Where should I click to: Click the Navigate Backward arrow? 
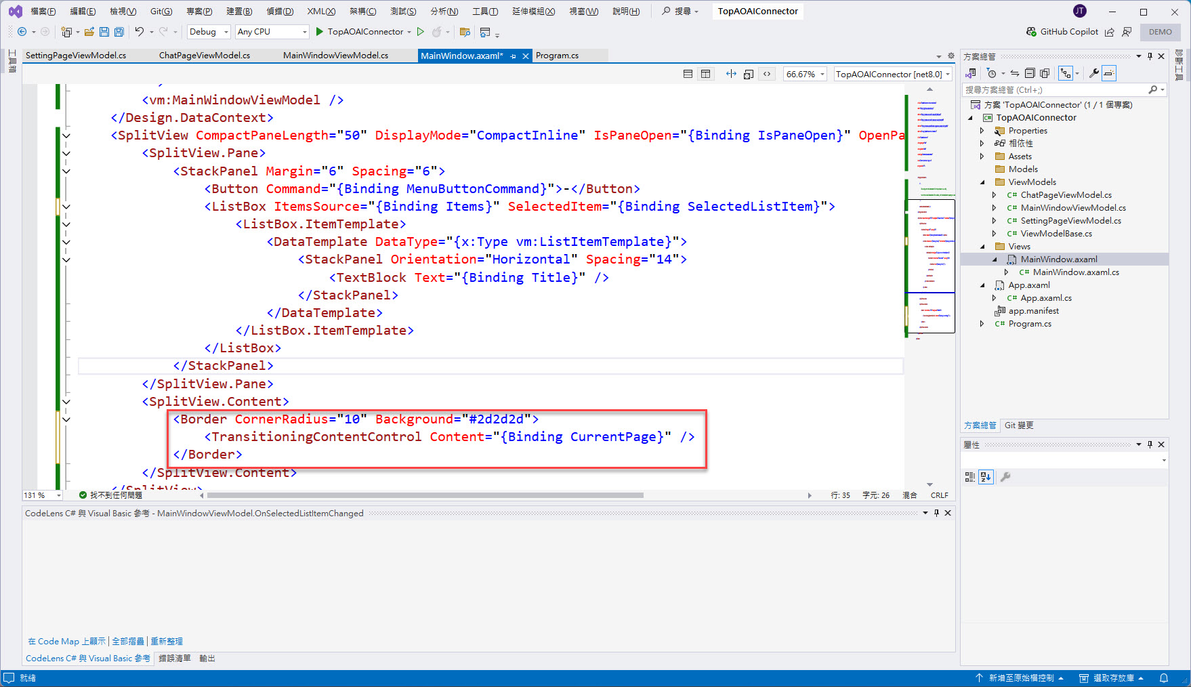(x=22, y=32)
